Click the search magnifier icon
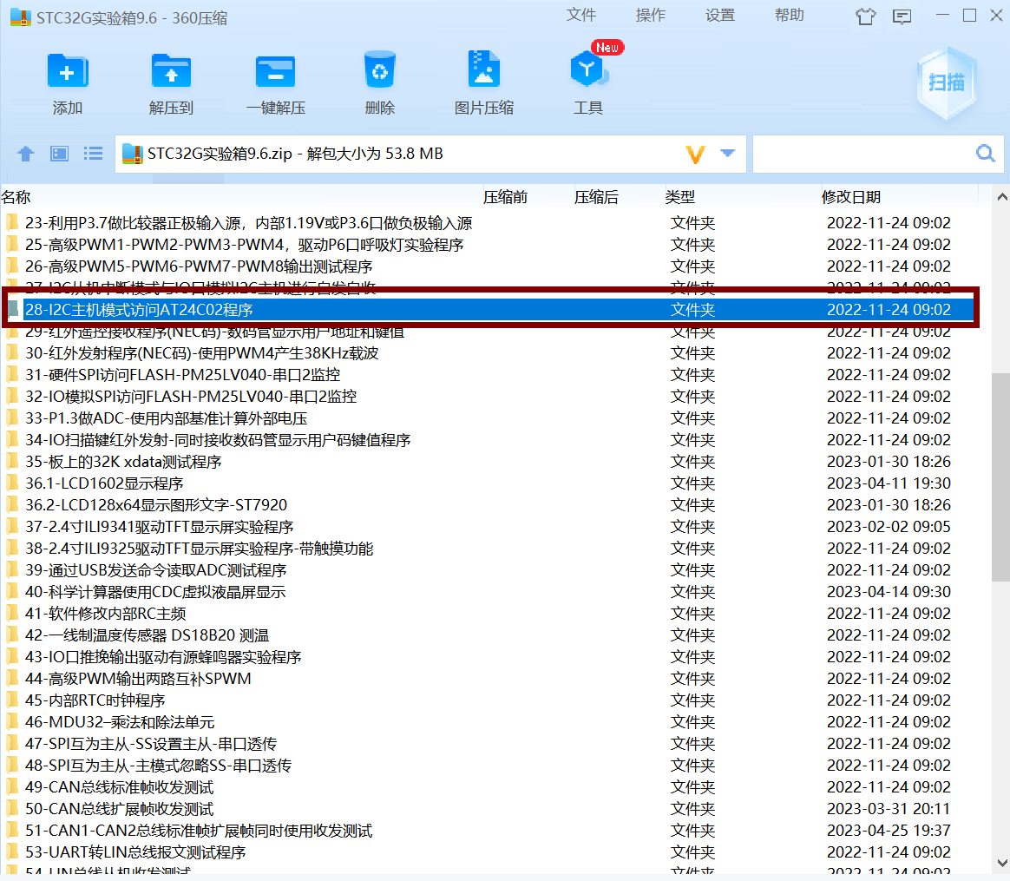 [985, 154]
